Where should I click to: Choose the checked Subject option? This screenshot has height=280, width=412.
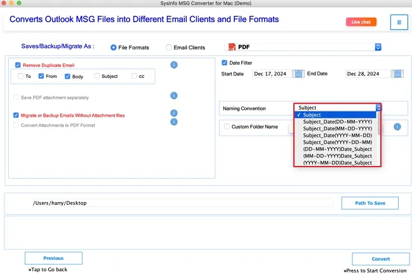tap(335, 115)
